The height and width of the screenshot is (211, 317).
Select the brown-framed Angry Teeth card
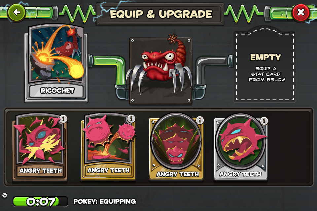40,147
